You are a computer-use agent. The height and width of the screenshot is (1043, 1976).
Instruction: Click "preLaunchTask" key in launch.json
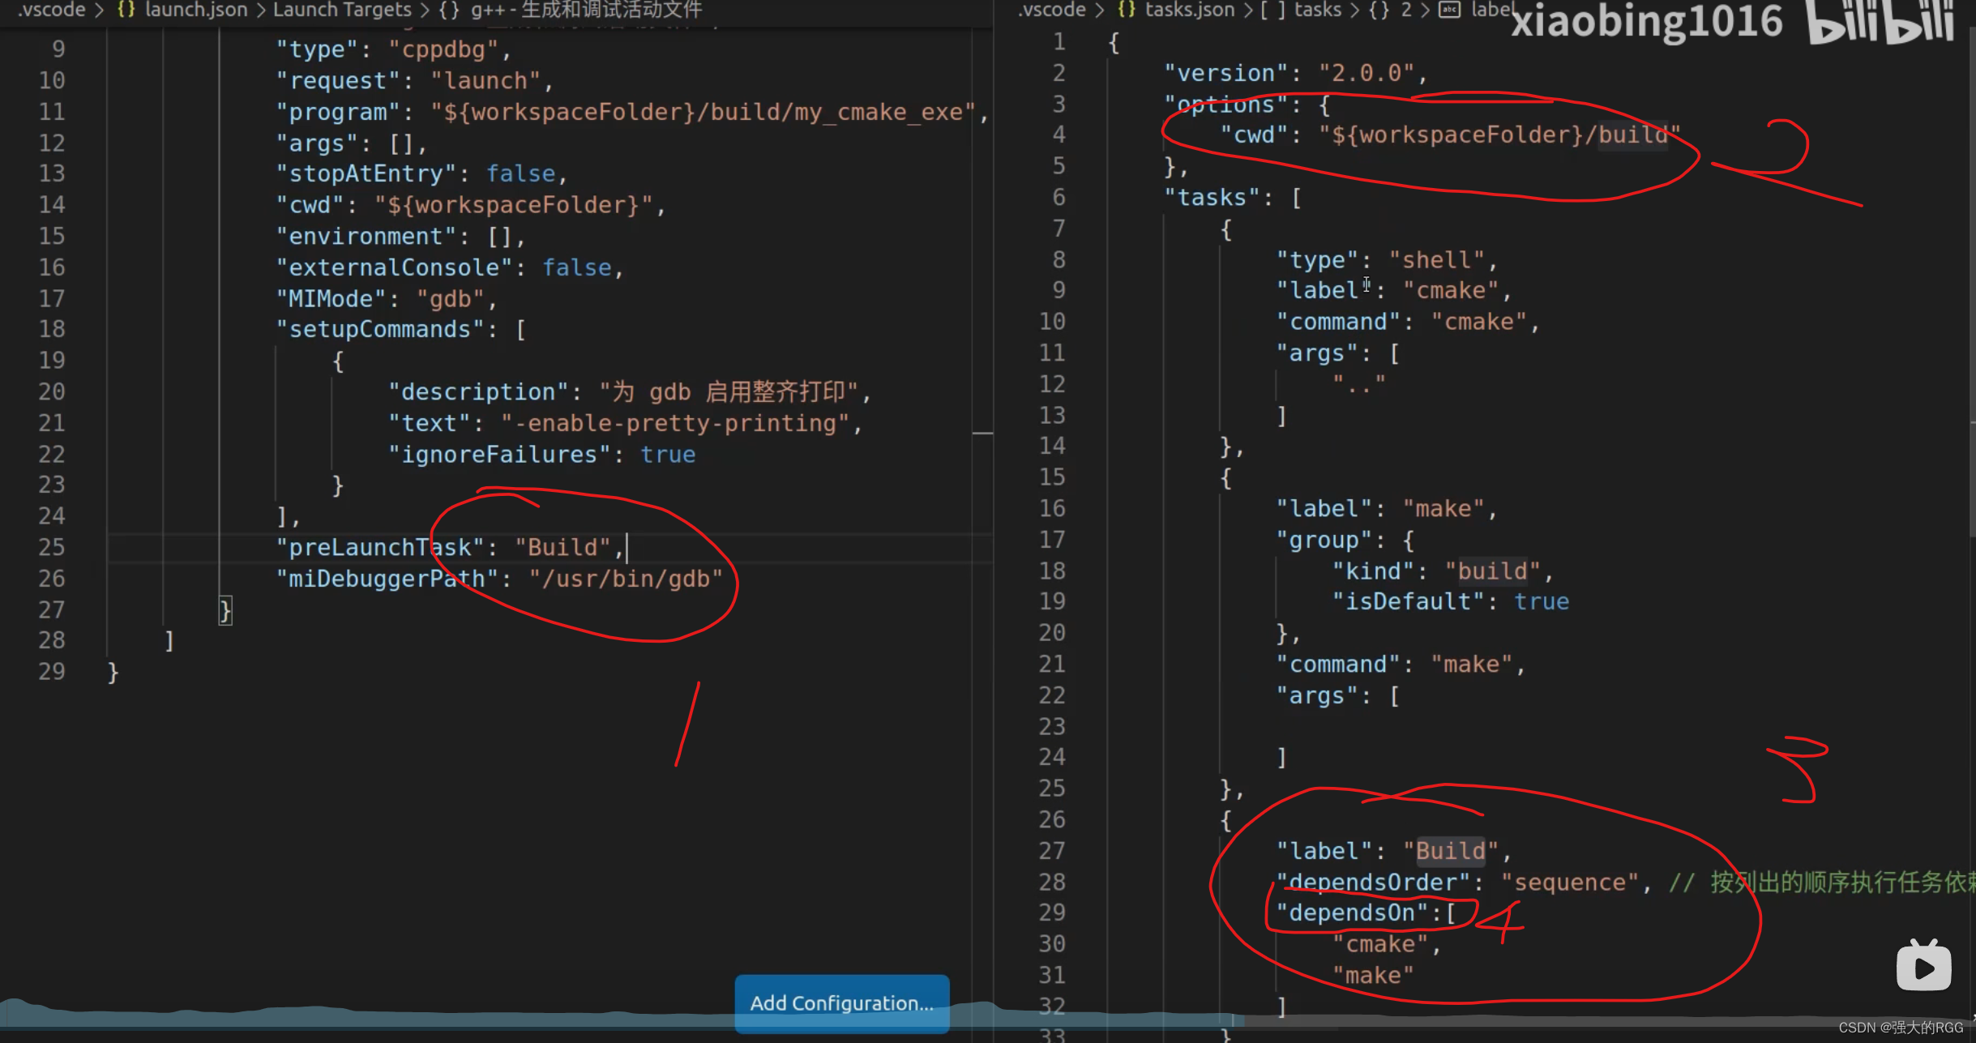click(380, 548)
